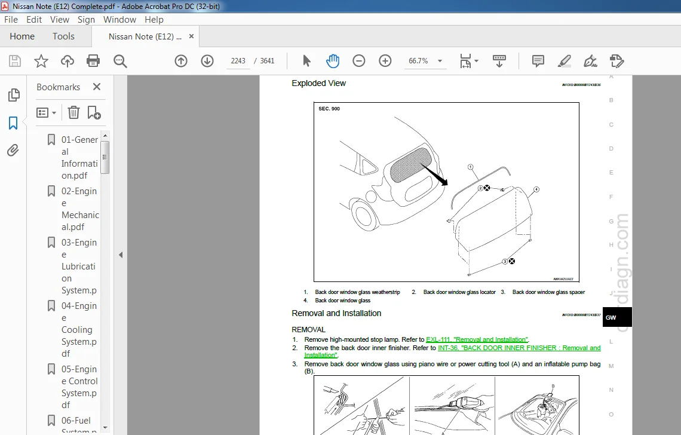
Task: Open the Page Thumbnails panel
Action: [14, 95]
